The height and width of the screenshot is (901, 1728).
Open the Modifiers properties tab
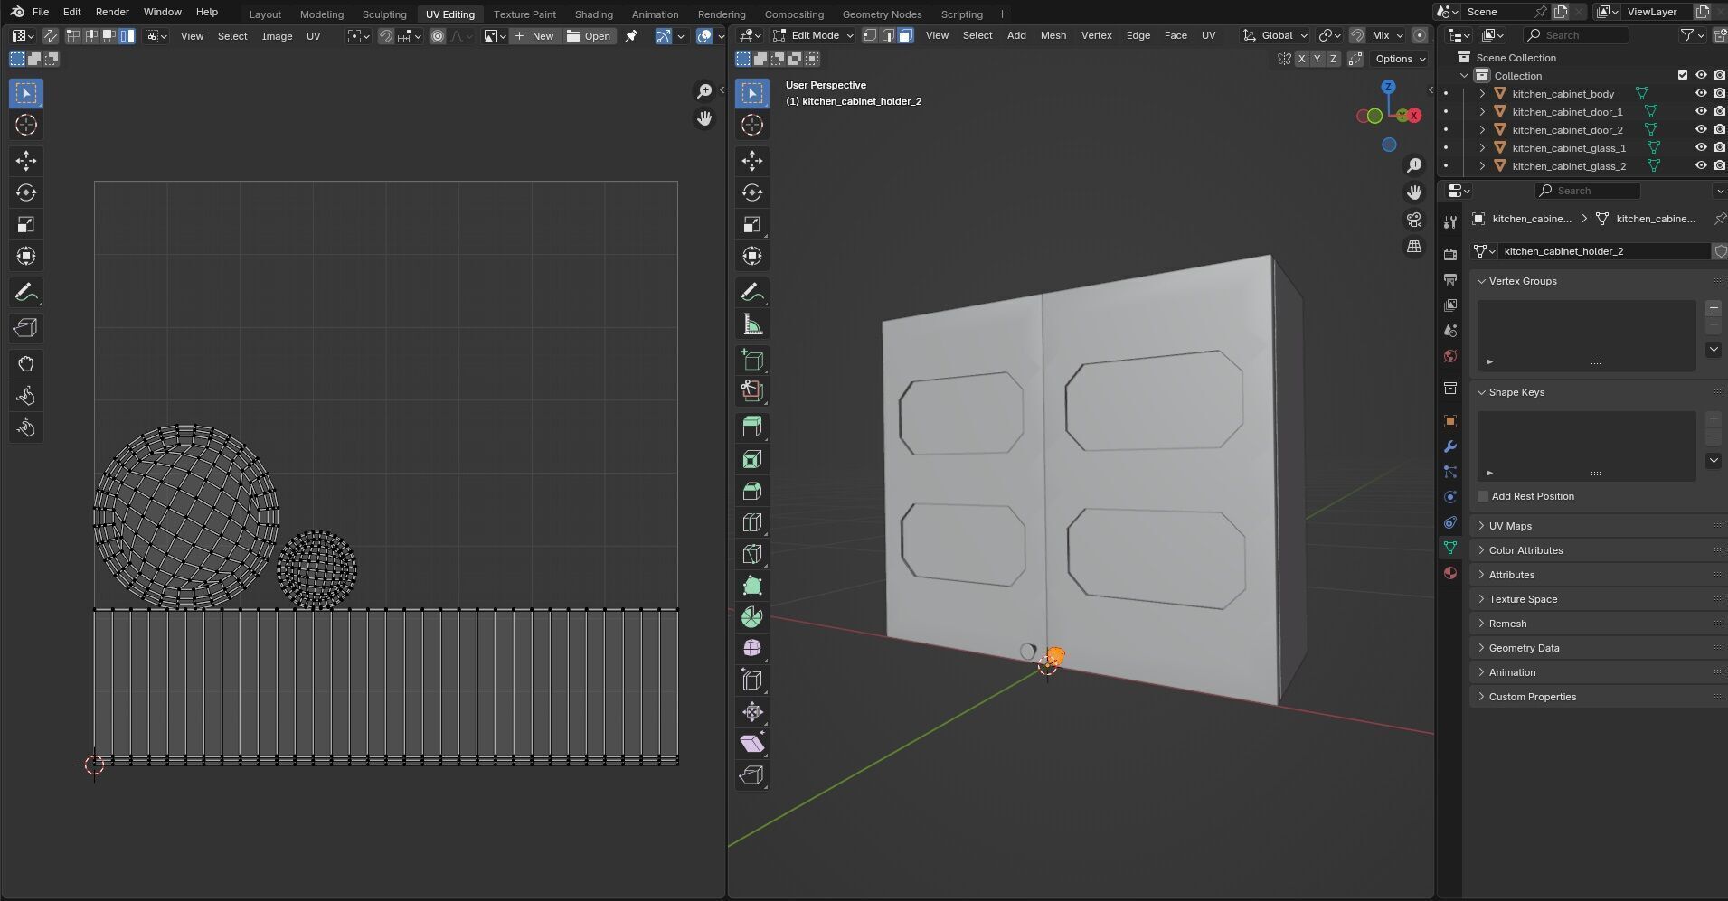tap(1450, 446)
